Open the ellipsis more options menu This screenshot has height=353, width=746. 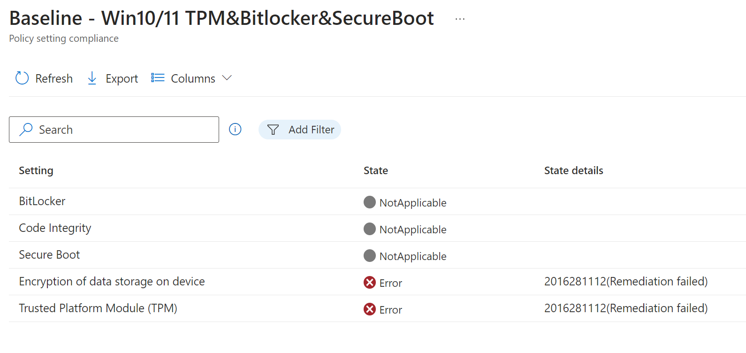[x=460, y=19]
